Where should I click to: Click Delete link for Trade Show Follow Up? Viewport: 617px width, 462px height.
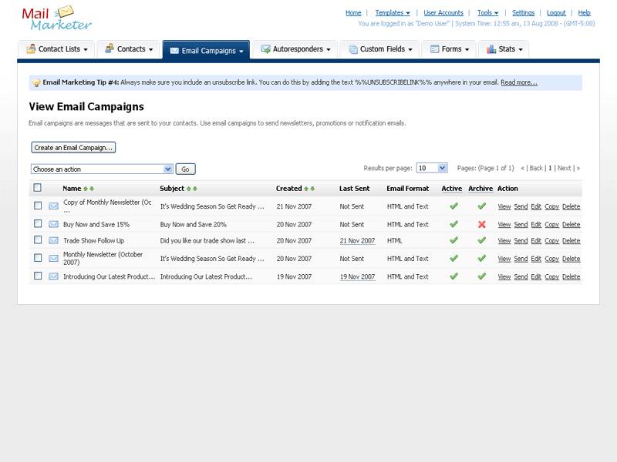coord(571,241)
